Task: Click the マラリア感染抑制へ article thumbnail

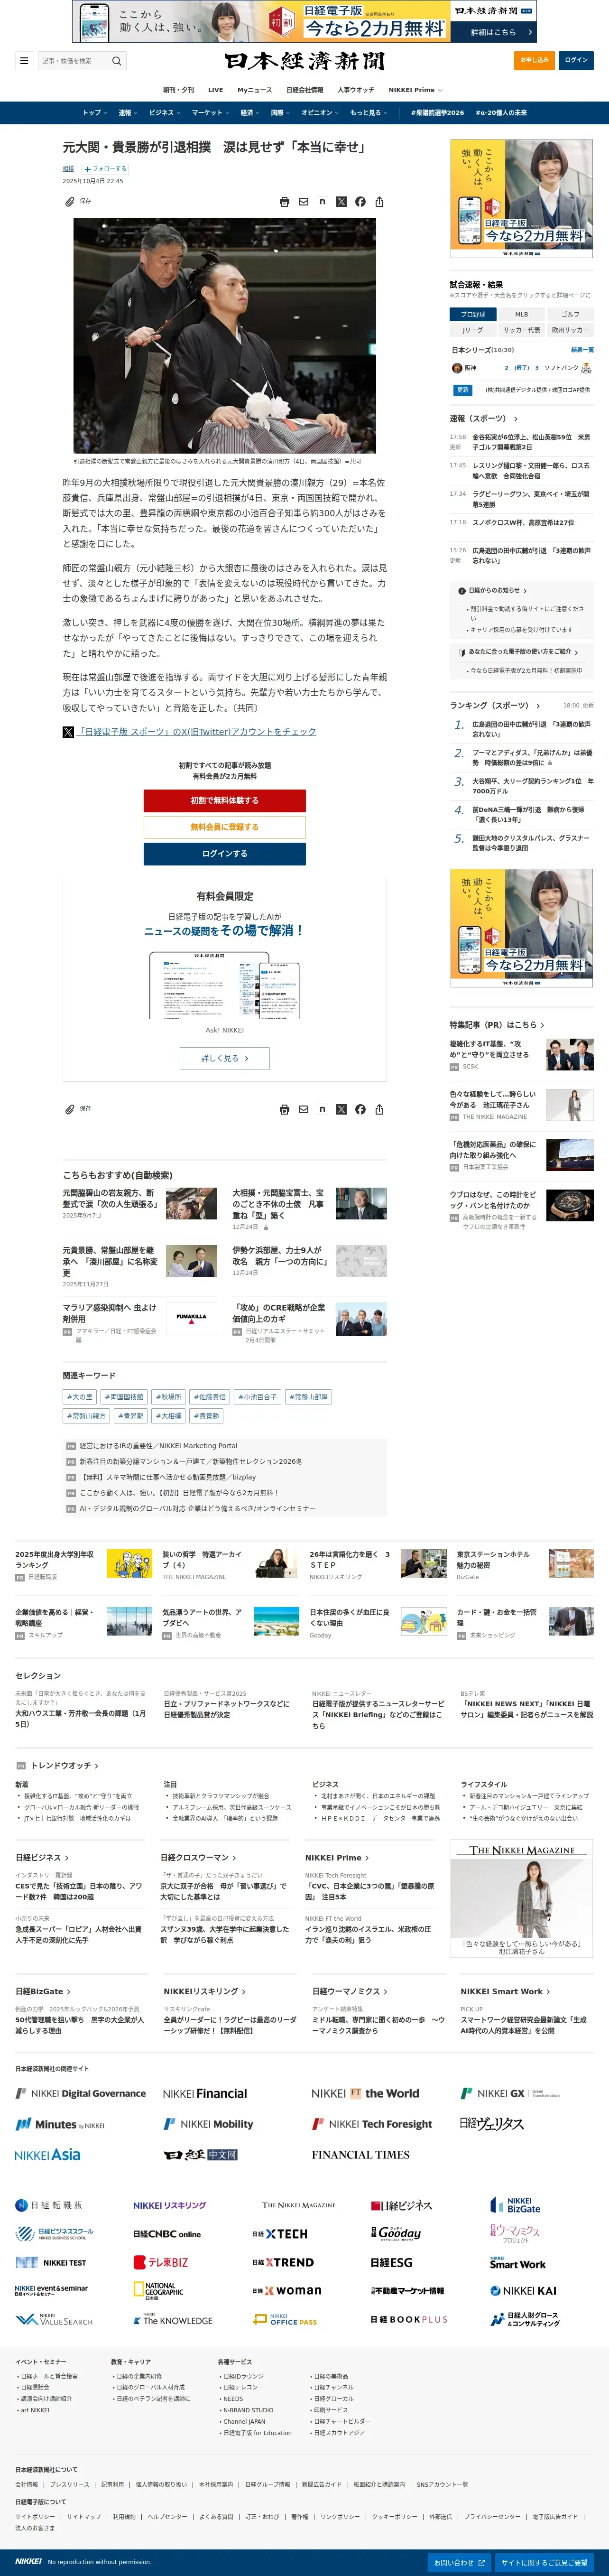Action: coord(191,1320)
